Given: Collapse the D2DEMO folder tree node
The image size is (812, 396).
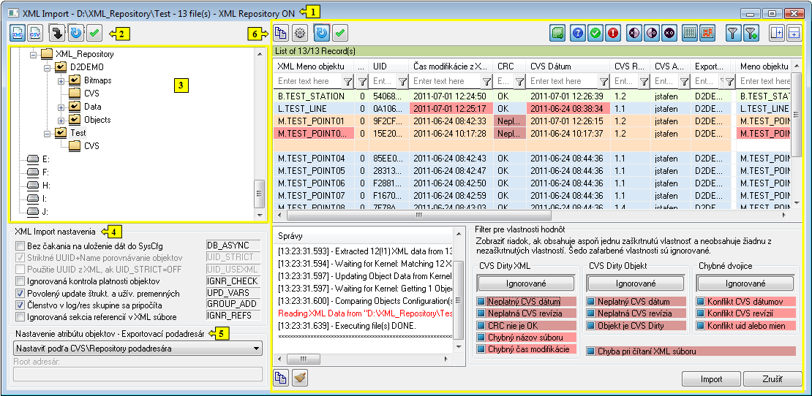Looking at the screenshot, I should (48, 67).
